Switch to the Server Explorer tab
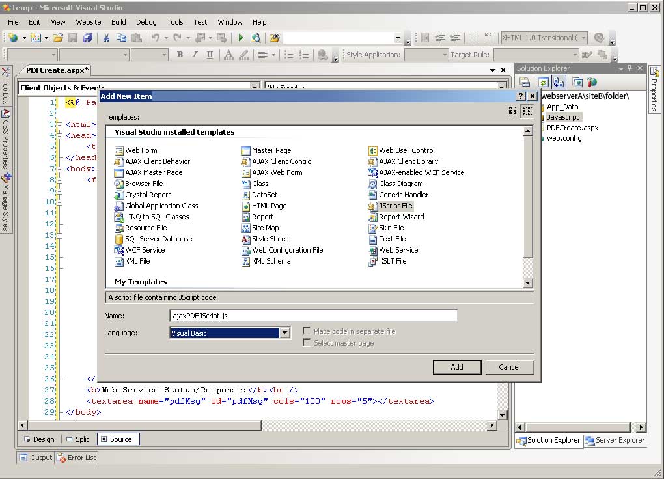664x479 pixels. click(615, 440)
